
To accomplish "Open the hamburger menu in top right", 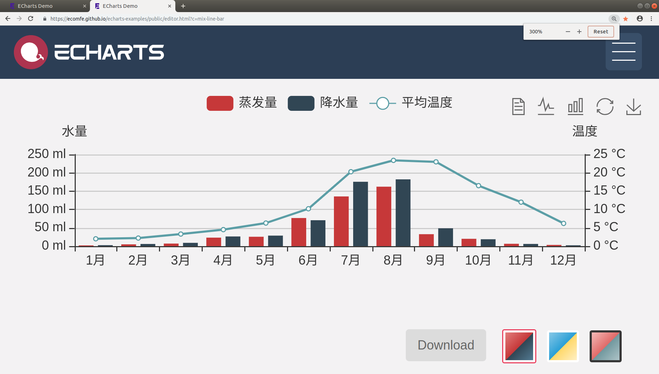I will coord(623,52).
